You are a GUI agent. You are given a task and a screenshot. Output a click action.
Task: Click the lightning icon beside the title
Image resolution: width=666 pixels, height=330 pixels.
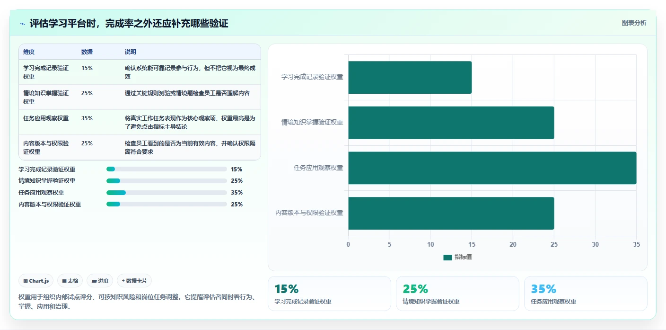(23, 24)
